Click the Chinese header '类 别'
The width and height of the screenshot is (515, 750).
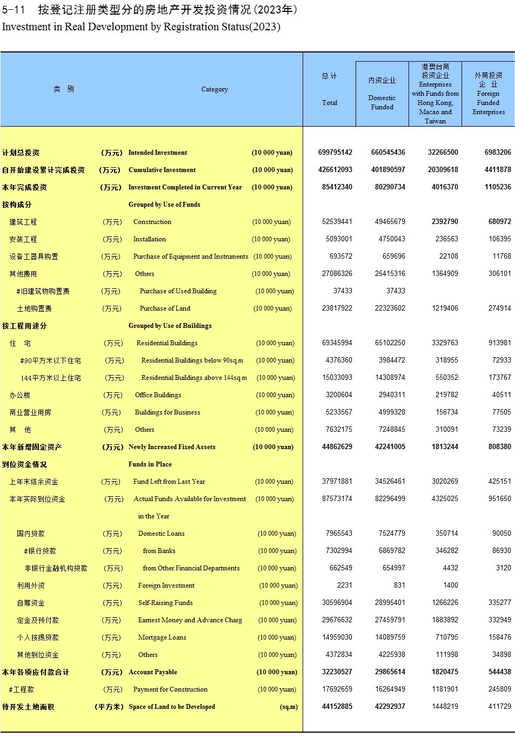coord(64,89)
